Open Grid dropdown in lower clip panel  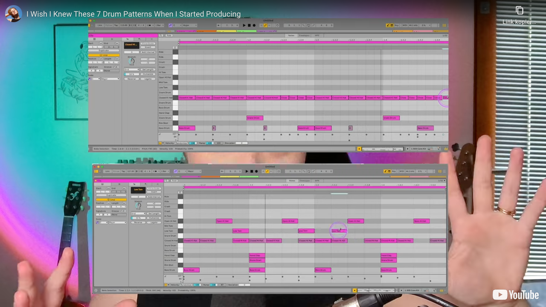point(138,213)
